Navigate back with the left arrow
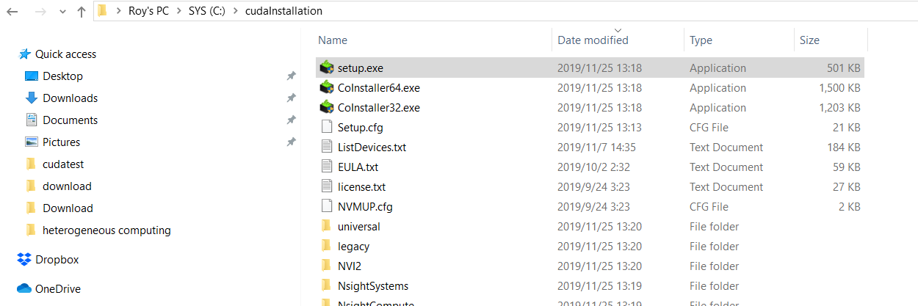This screenshot has width=918, height=306. pyautogui.click(x=12, y=11)
